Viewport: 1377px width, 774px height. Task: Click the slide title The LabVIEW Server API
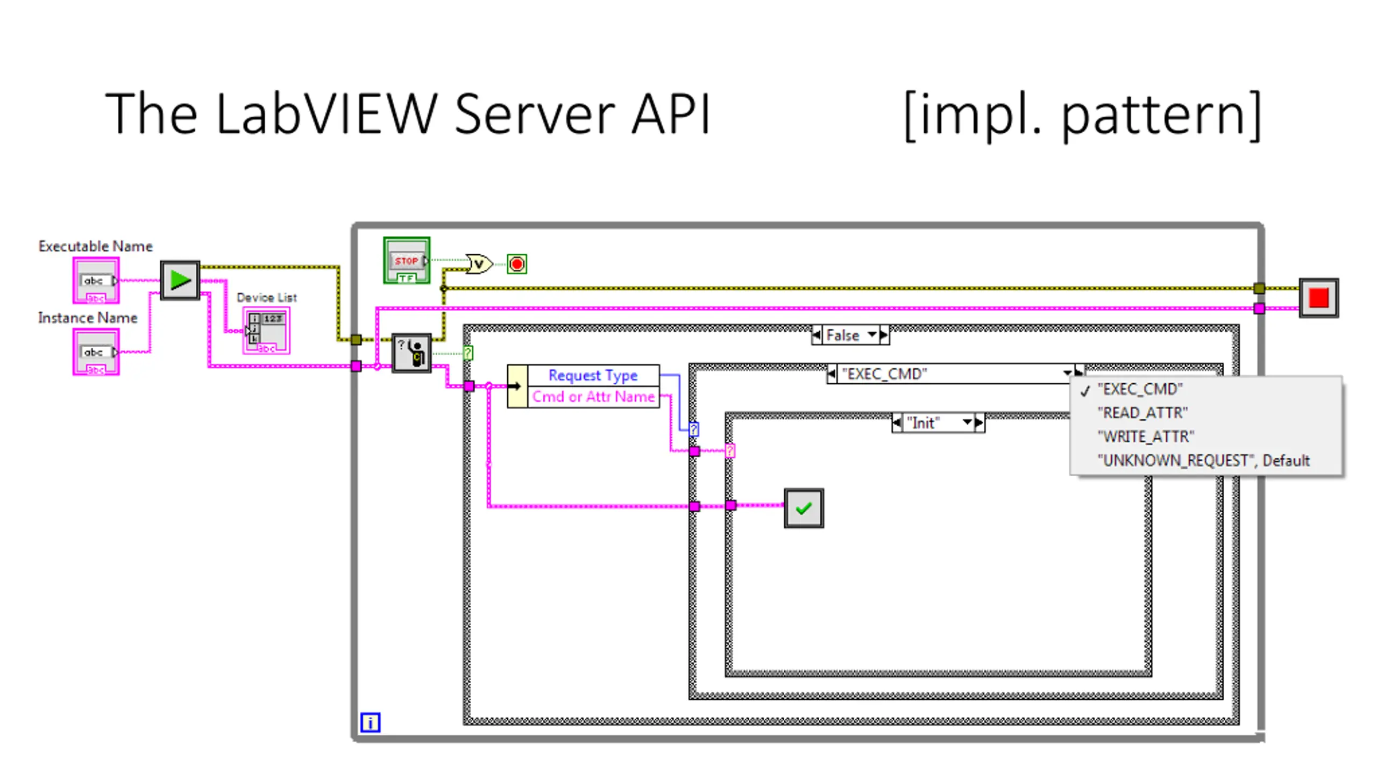pos(408,113)
